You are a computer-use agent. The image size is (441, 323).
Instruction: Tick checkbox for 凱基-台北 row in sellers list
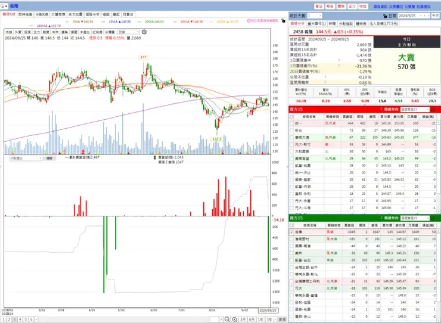coord(291,260)
